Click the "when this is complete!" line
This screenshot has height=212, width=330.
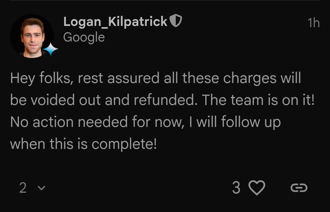83,144
